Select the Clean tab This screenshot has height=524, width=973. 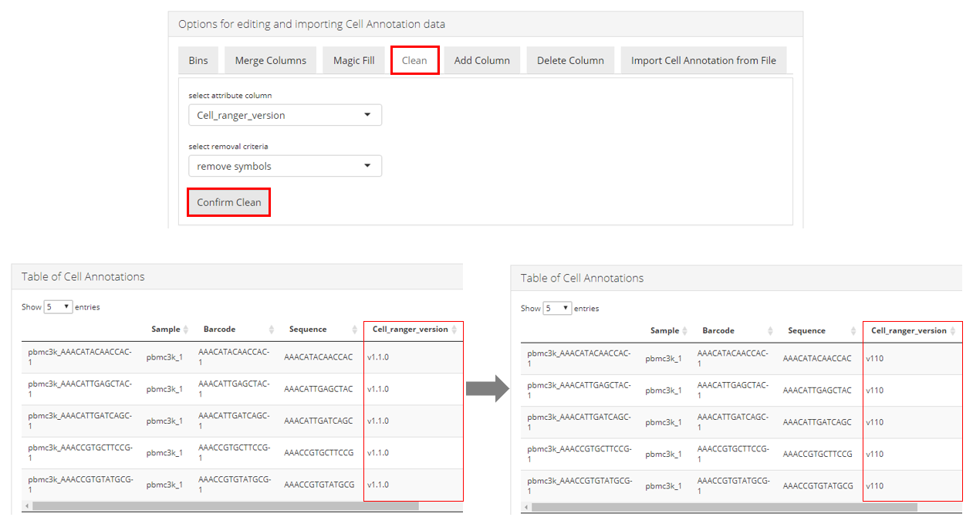coord(414,61)
